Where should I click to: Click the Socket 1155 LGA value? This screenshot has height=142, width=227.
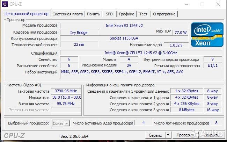pos(124,38)
